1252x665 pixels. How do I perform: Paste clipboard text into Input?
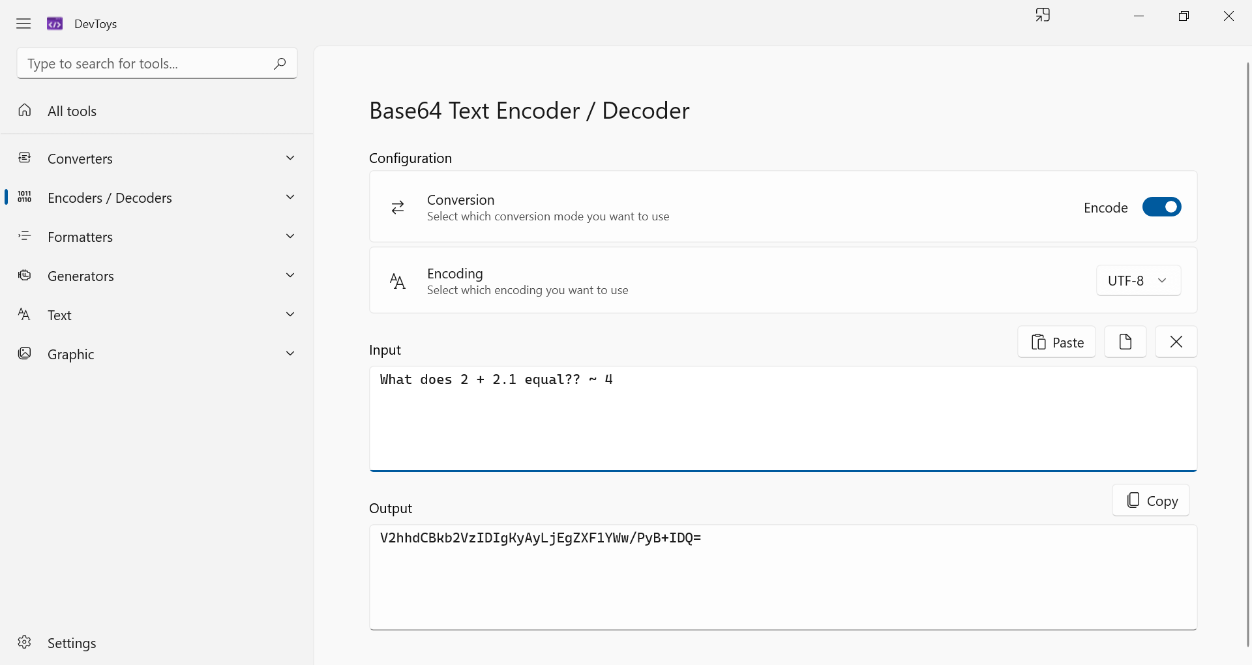coord(1056,342)
